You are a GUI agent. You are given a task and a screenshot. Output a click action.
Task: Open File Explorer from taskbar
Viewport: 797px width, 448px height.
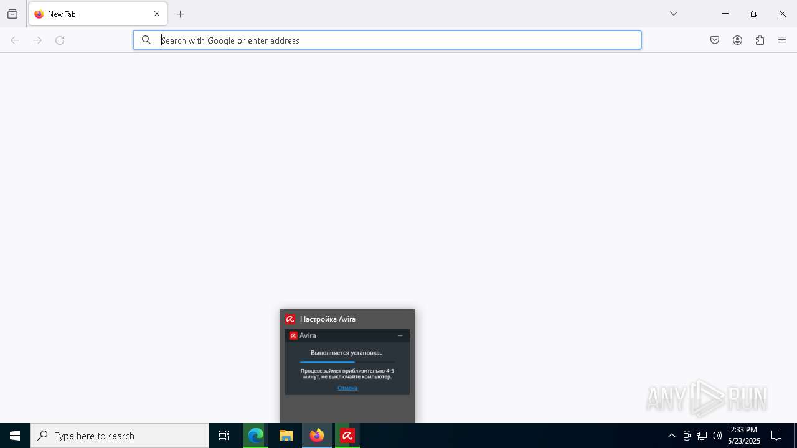click(x=286, y=436)
